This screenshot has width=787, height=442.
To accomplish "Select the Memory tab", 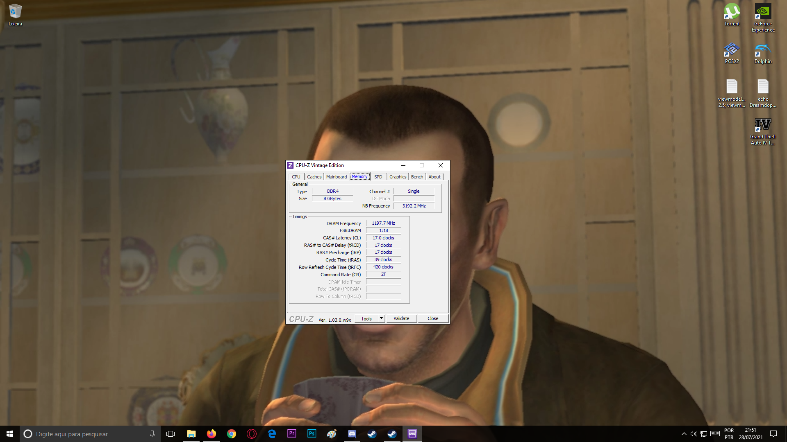I will 359,176.
